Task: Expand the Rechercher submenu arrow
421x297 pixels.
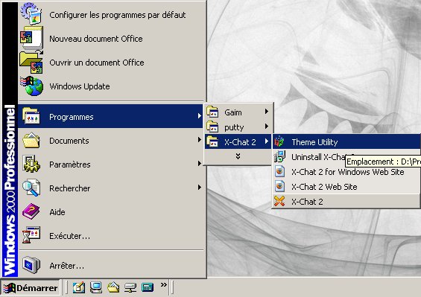Action: coord(199,187)
